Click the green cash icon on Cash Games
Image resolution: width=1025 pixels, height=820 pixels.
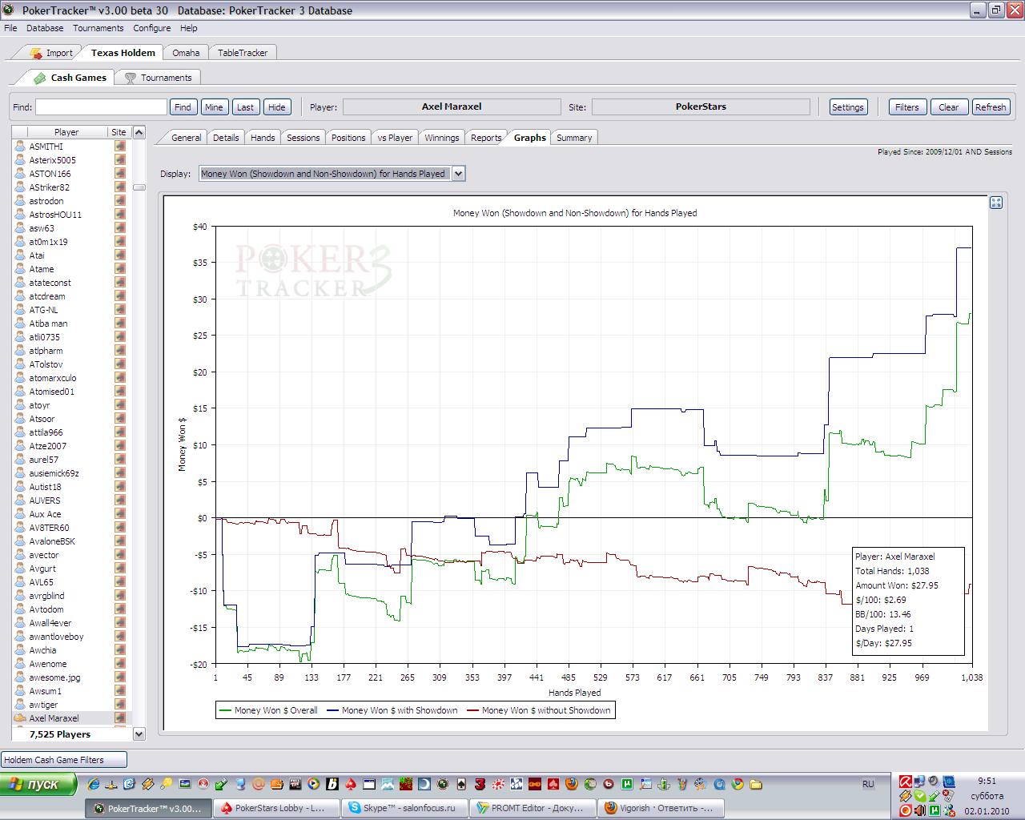[39, 78]
